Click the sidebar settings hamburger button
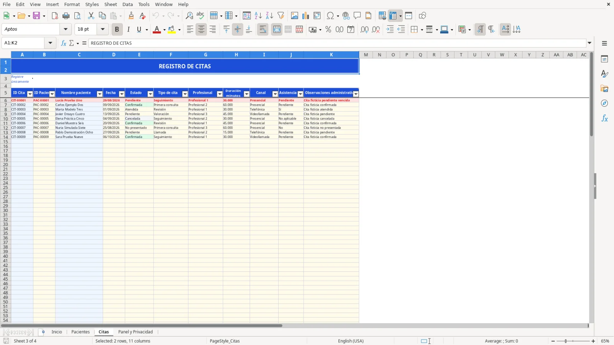The image size is (614, 345). (x=604, y=43)
